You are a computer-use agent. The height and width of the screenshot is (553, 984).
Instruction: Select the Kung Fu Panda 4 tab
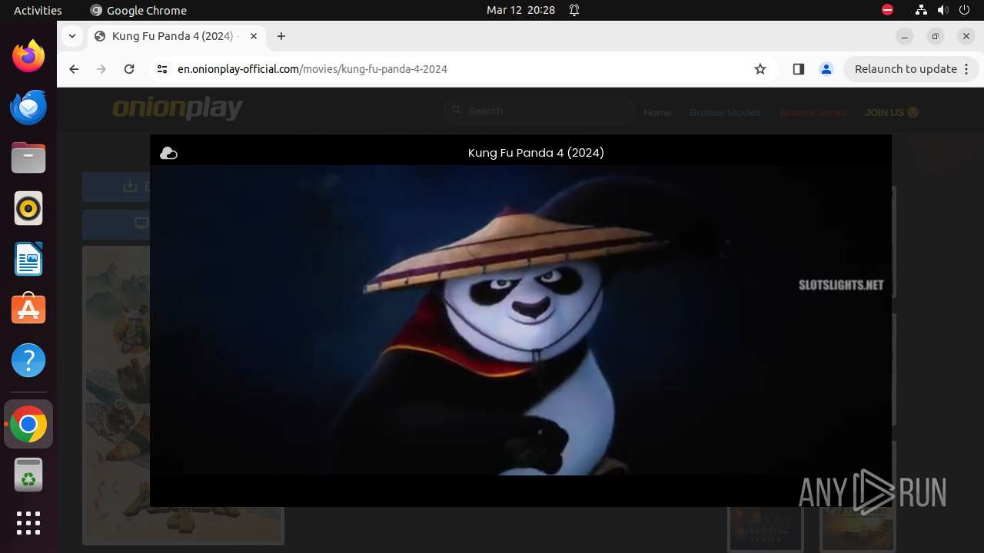(x=175, y=36)
